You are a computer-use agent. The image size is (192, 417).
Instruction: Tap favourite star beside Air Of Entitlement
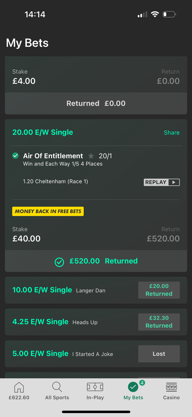point(91,156)
